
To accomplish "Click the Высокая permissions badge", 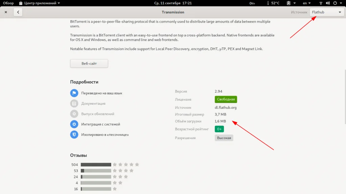I will 224,138.
